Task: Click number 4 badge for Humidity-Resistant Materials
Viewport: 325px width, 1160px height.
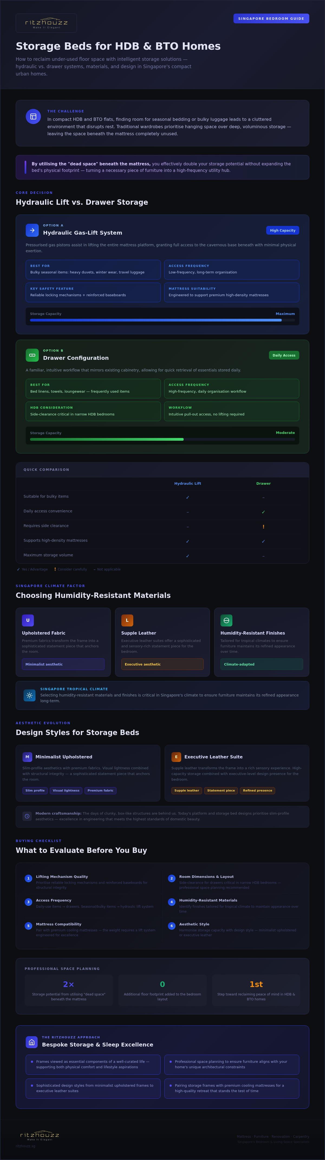Action: (171, 902)
